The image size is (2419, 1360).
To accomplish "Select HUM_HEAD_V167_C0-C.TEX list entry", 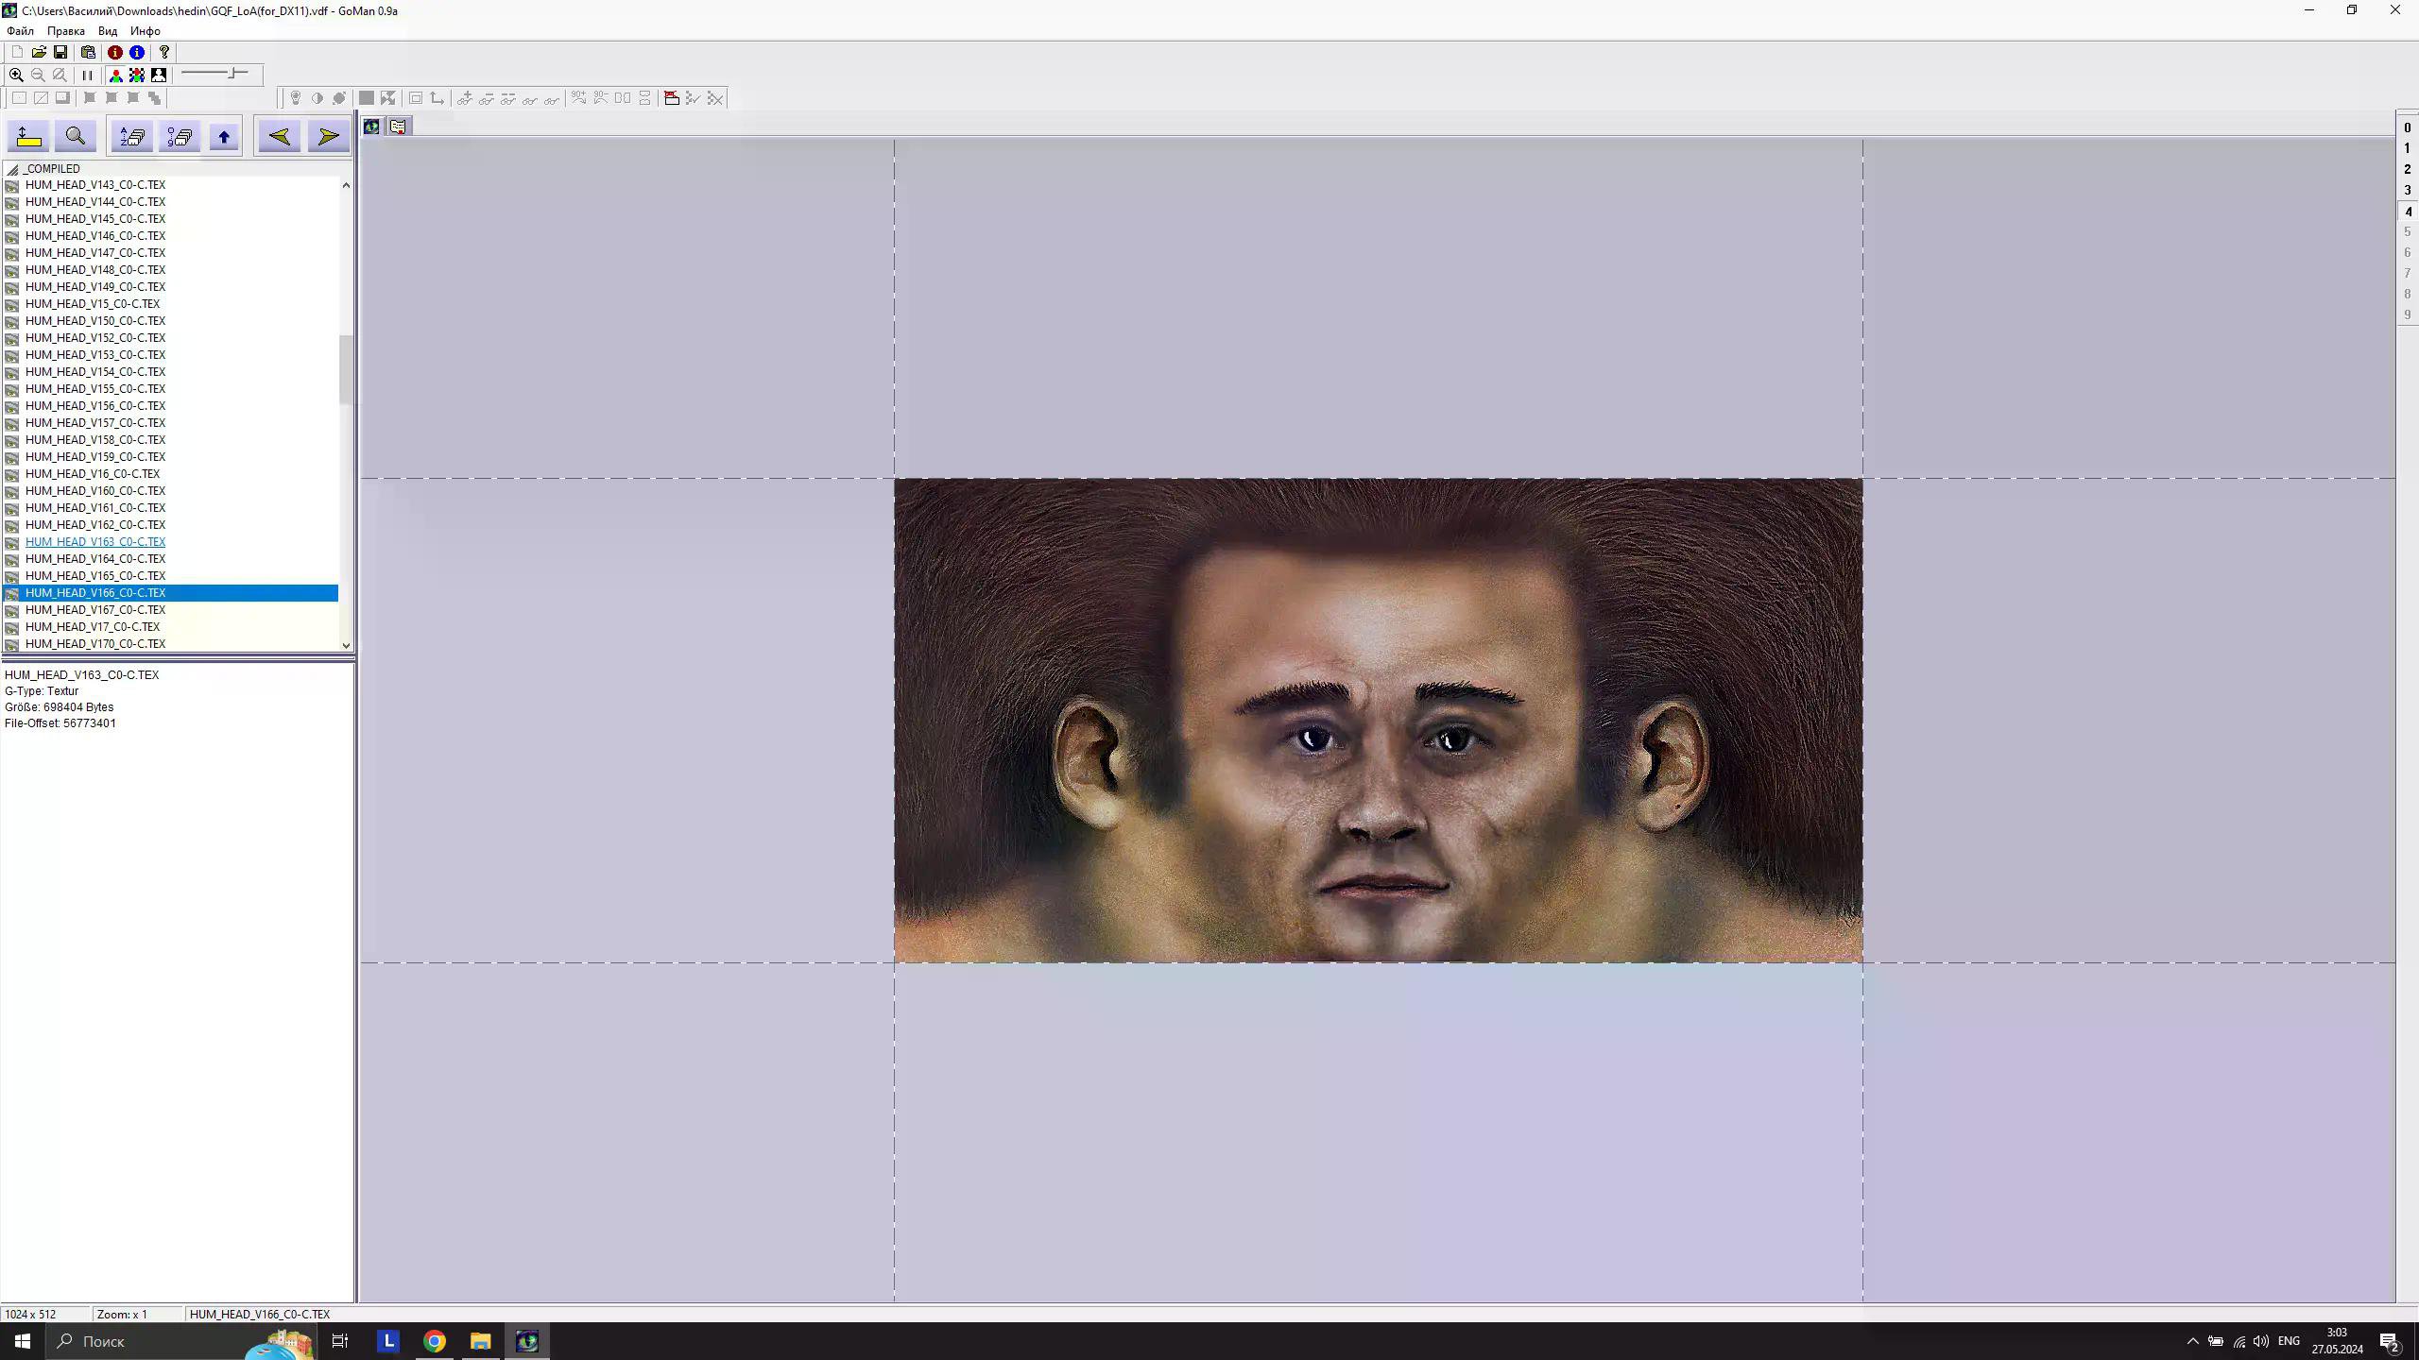I will click(95, 610).
